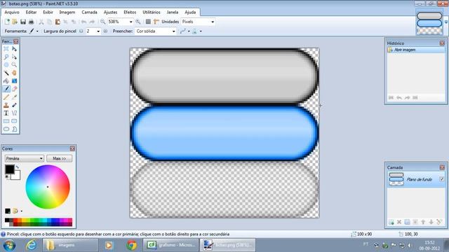
Task: Click the Mais >> button in Cores
Action: [x=59, y=159]
